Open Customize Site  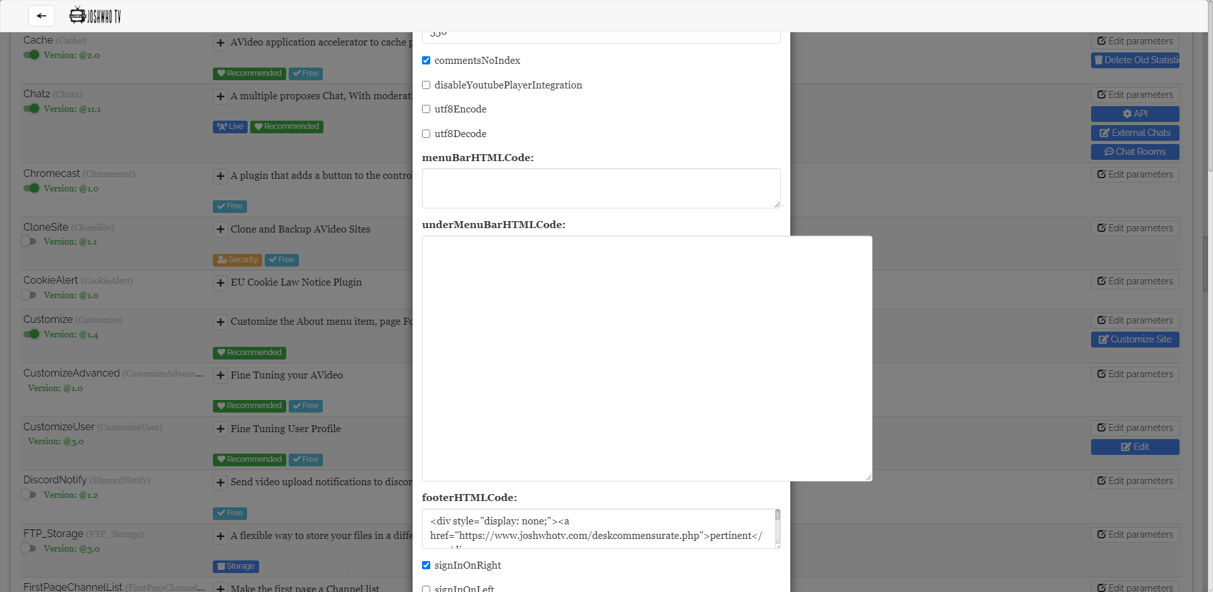click(1135, 339)
